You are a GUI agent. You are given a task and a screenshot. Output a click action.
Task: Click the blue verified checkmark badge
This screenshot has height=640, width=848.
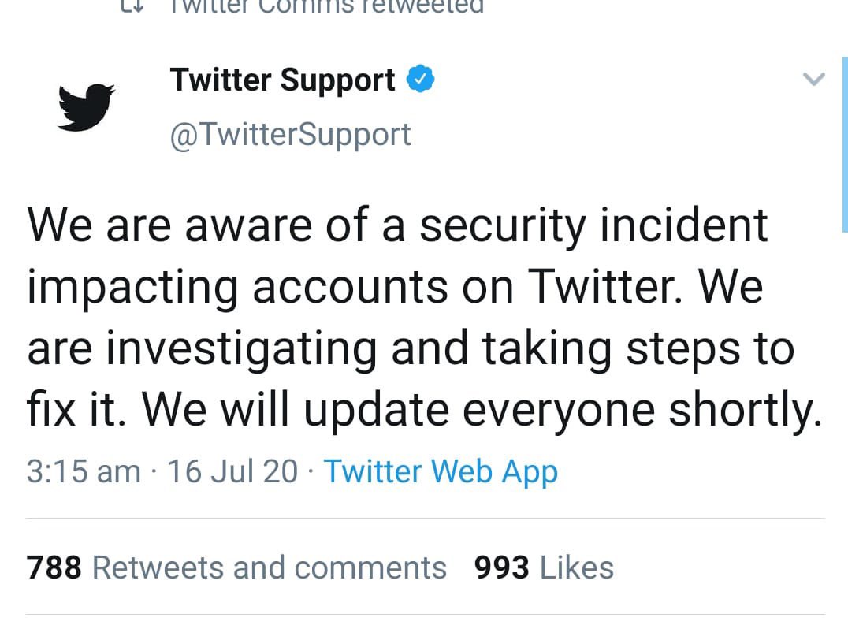(419, 80)
